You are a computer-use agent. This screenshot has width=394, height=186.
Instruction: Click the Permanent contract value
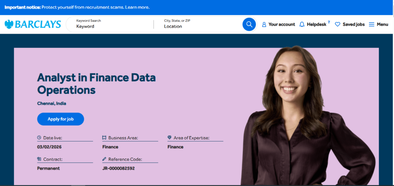[x=48, y=168]
